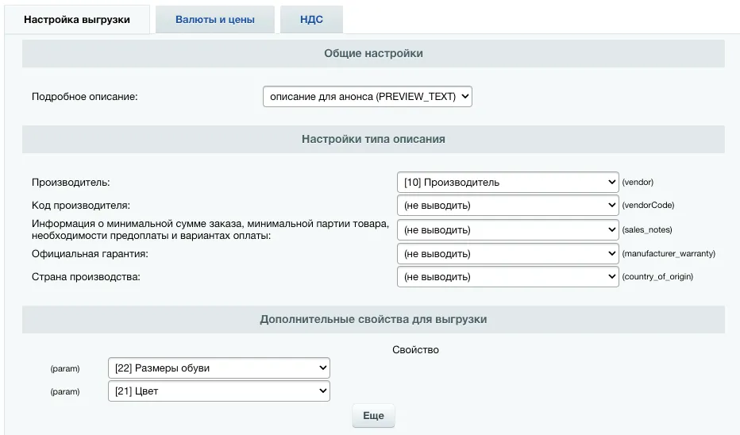Click the (param) label beside Размеры обуви

point(65,368)
